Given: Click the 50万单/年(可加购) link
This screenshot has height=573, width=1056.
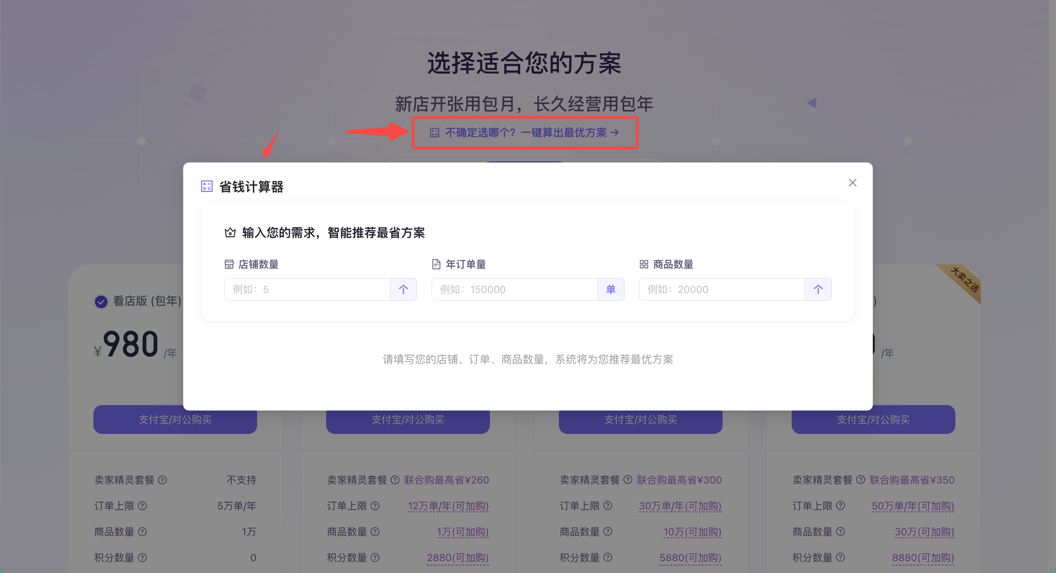Looking at the screenshot, I should pos(913,506).
